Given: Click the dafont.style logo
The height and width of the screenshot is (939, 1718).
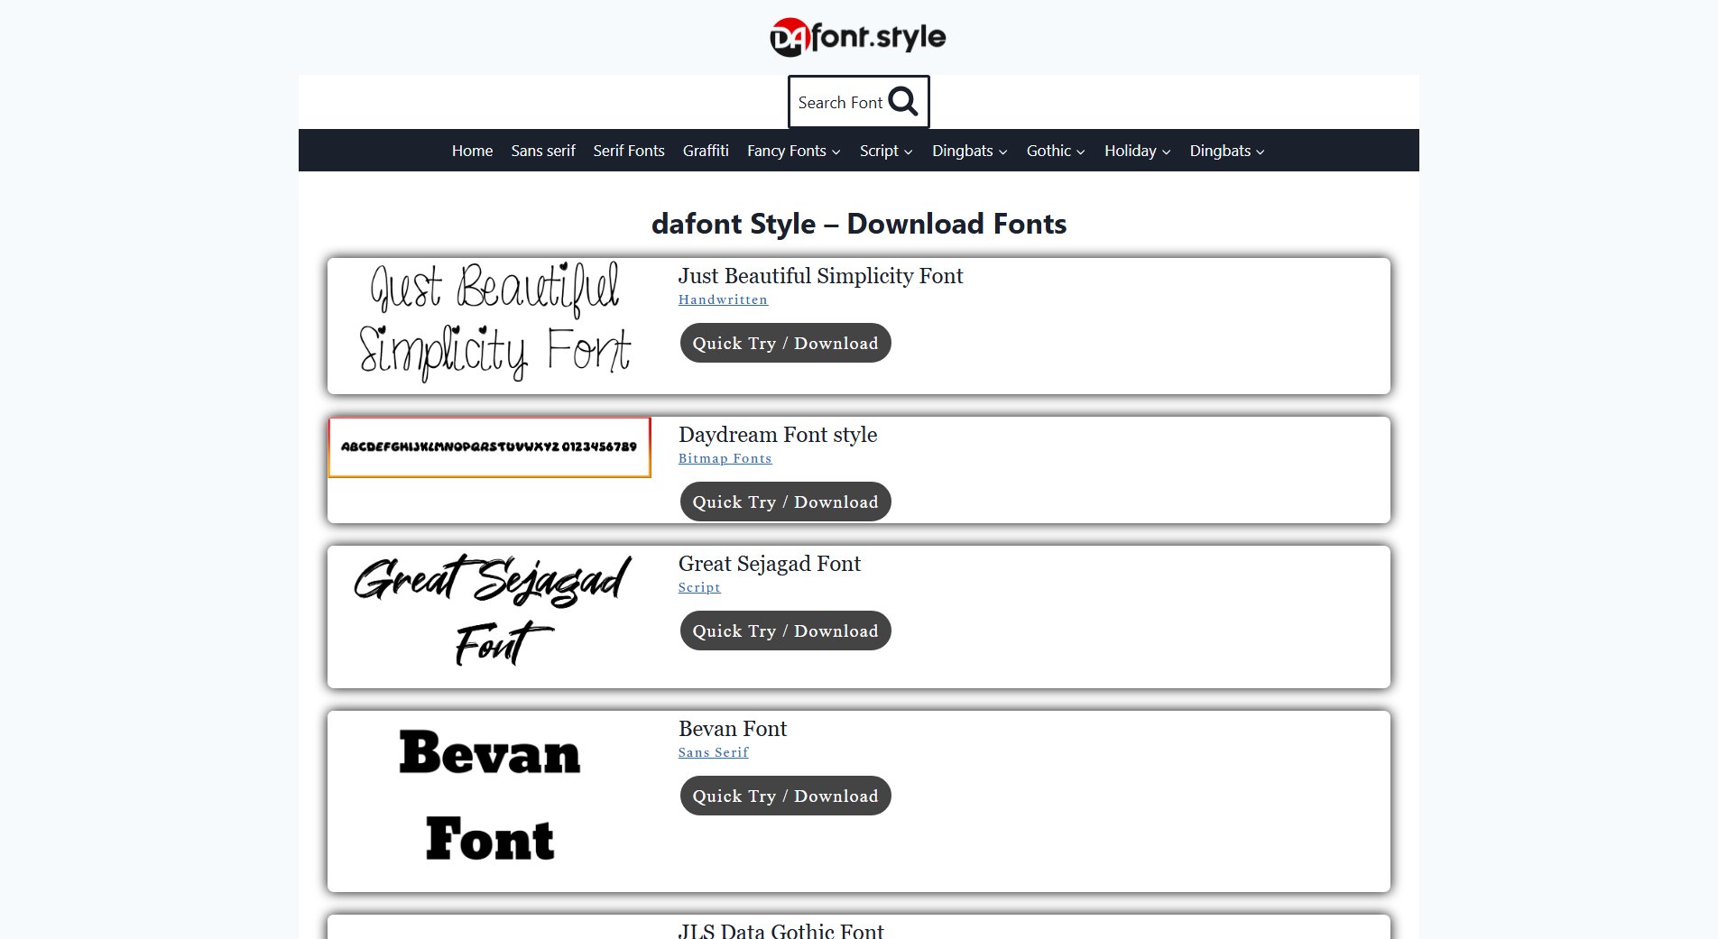Looking at the screenshot, I should click(857, 36).
